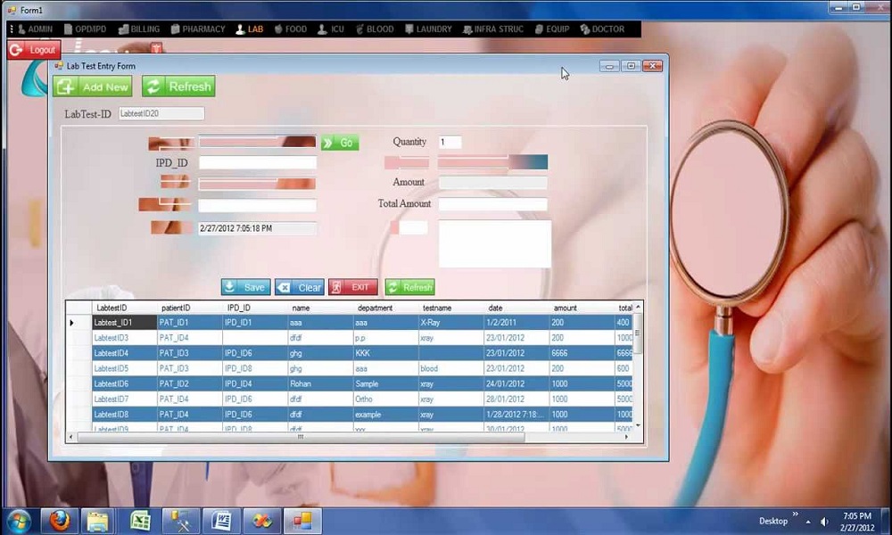892x535 pixels.
Task: Open the BILLING menu
Action: click(x=139, y=29)
